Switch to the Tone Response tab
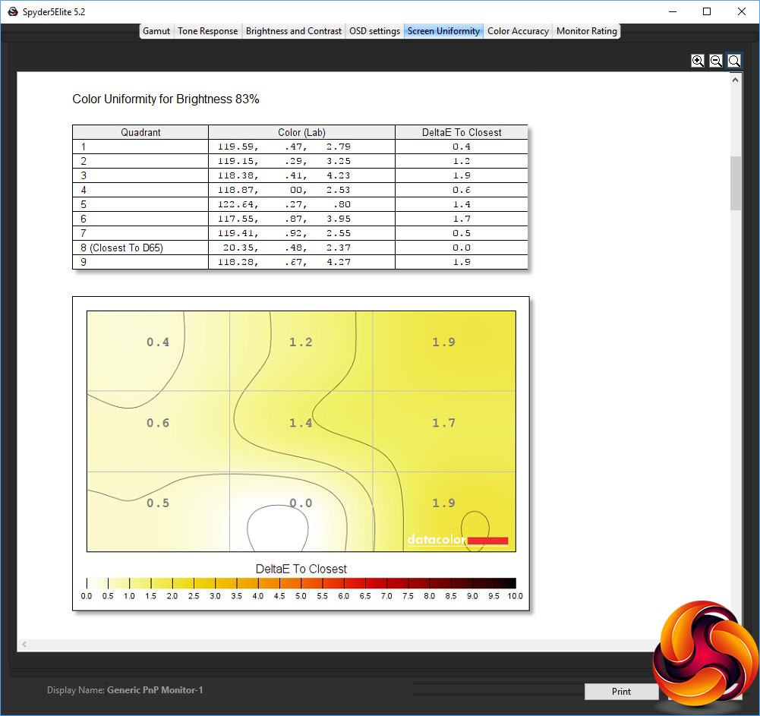This screenshot has width=760, height=716. click(207, 31)
